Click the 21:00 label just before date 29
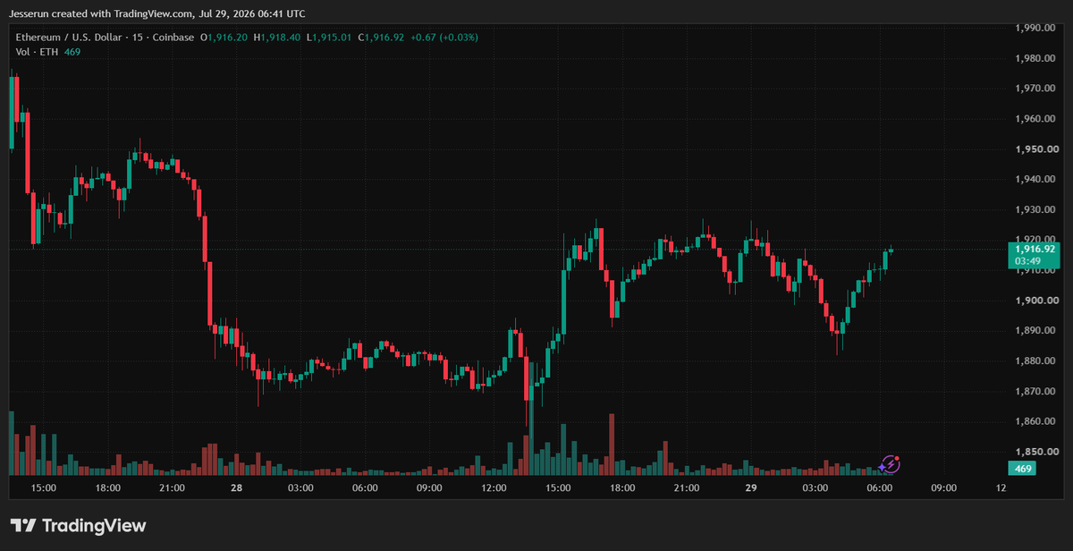1073x551 pixels. pos(687,488)
